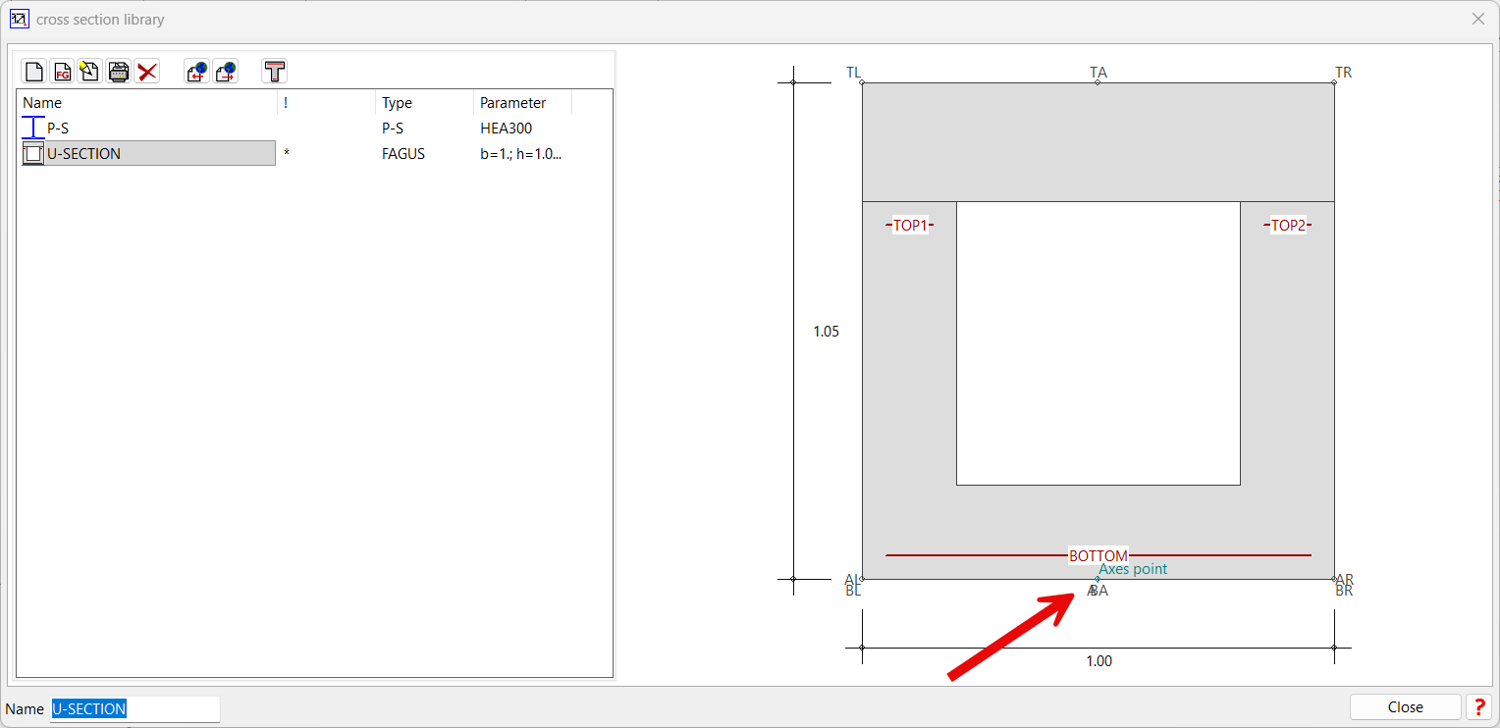Open the red question mark help button
The image size is (1500, 728).
point(1477,707)
